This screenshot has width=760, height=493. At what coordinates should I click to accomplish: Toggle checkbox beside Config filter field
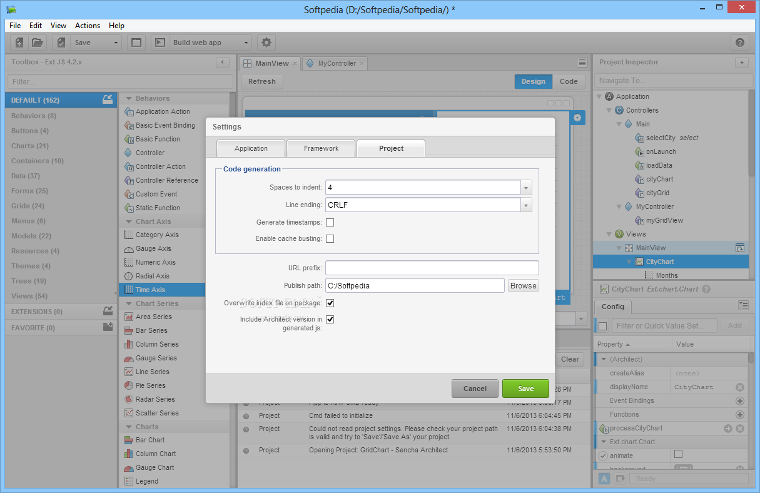click(x=603, y=325)
